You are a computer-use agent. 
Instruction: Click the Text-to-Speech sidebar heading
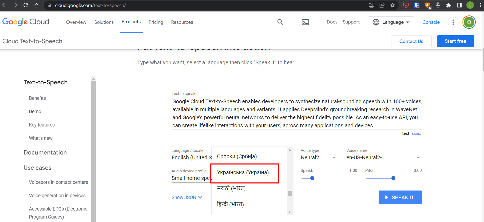pyautogui.click(x=46, y=82)
